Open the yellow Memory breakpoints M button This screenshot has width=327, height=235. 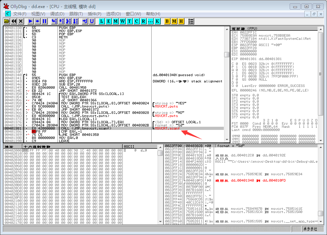174,21
